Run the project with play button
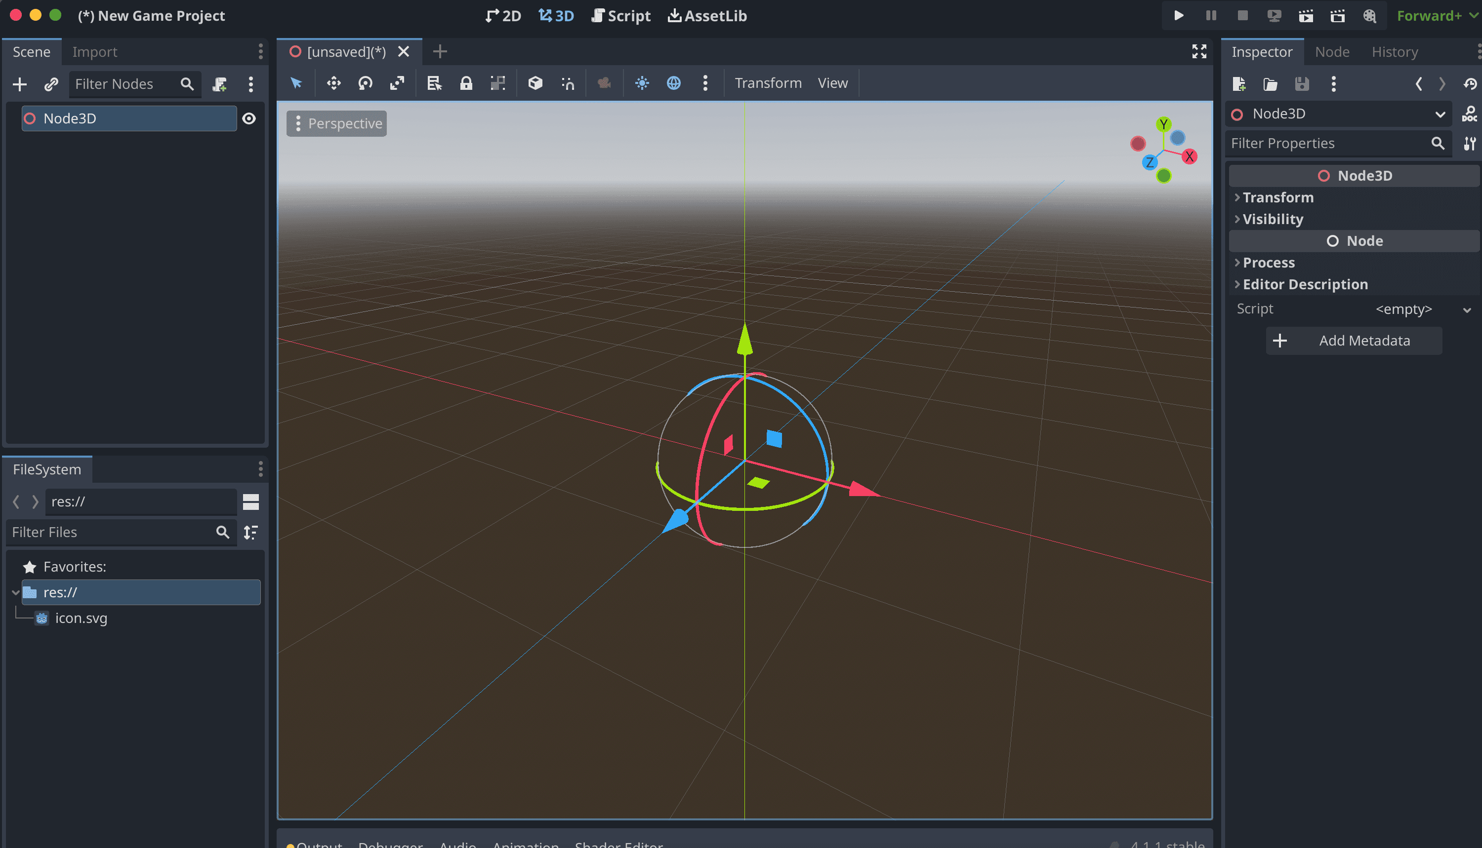The width and height of the screenshot is (1482, 848). [x=1178, y=16]
